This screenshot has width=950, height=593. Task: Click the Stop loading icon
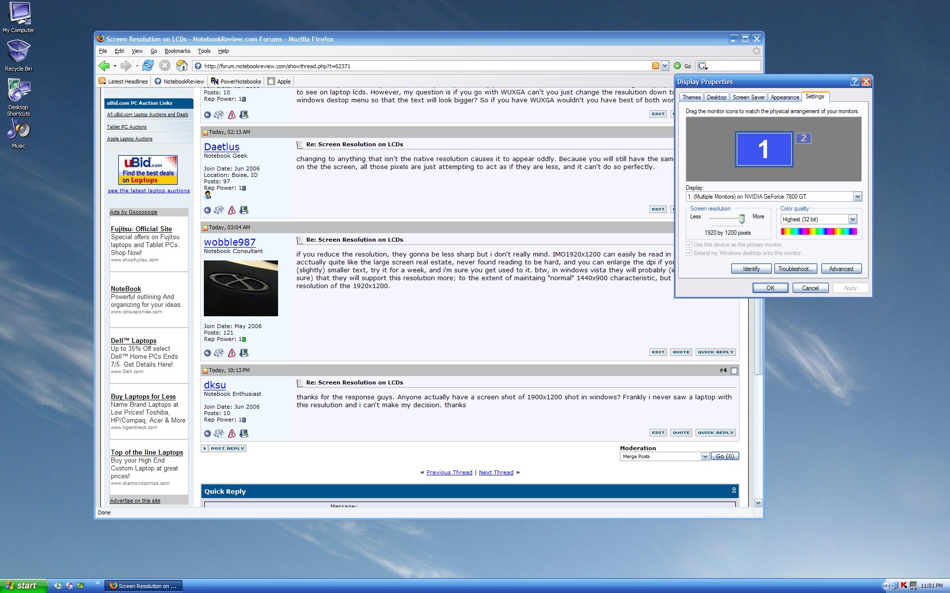[165, 66]
